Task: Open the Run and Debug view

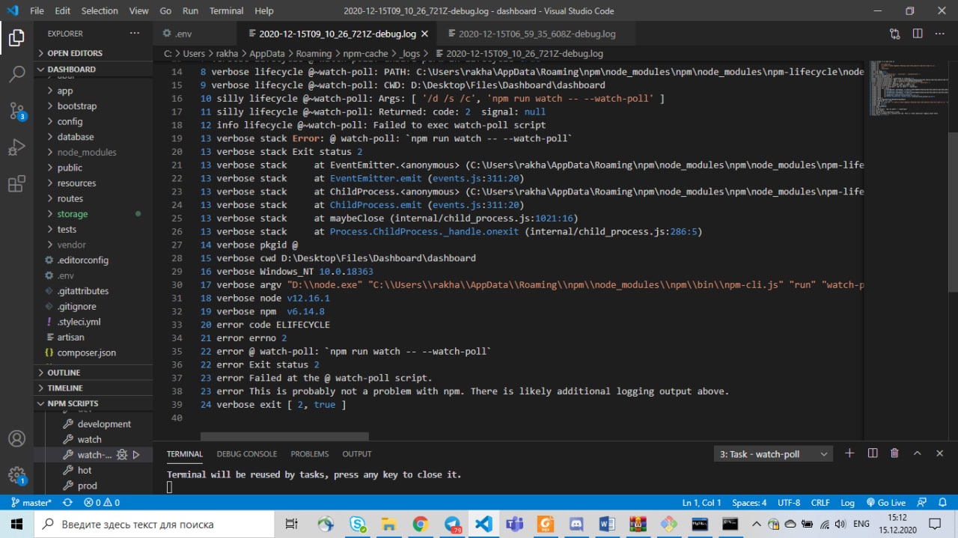Action: 16,147
